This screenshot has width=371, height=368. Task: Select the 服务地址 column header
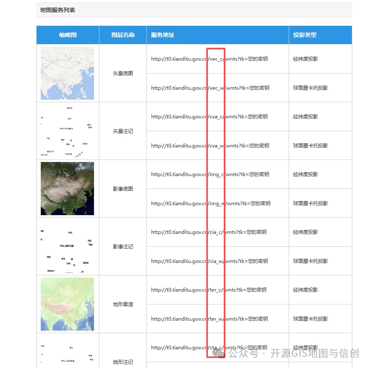point(163,35)
